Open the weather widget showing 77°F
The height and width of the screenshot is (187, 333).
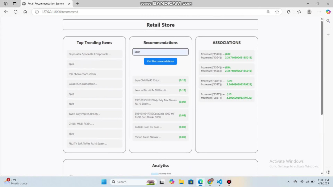[x=16, y=182]
